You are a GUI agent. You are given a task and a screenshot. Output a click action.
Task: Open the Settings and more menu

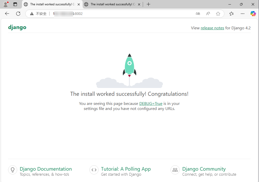pyautogui.click(x=243, y=14)
